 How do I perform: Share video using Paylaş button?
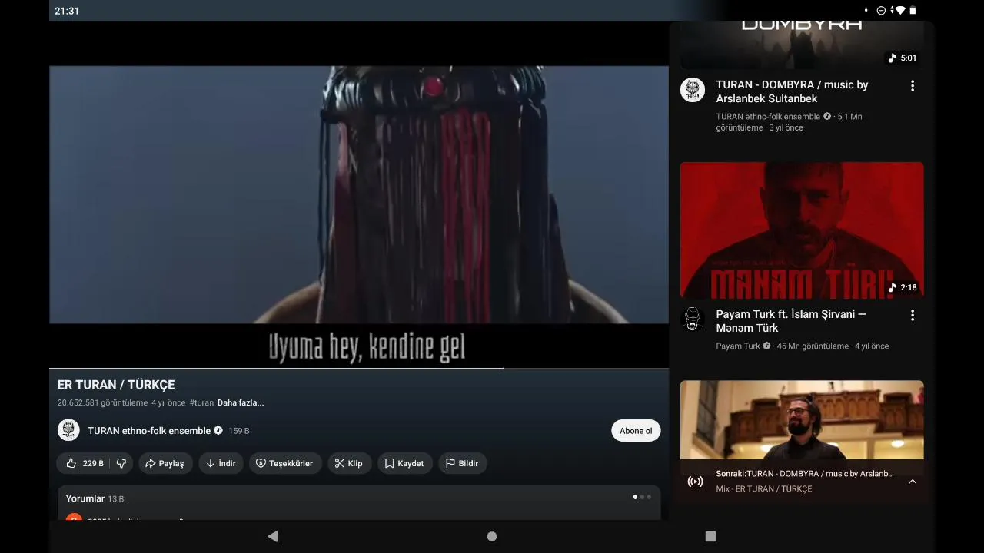[x=165, y=463]
